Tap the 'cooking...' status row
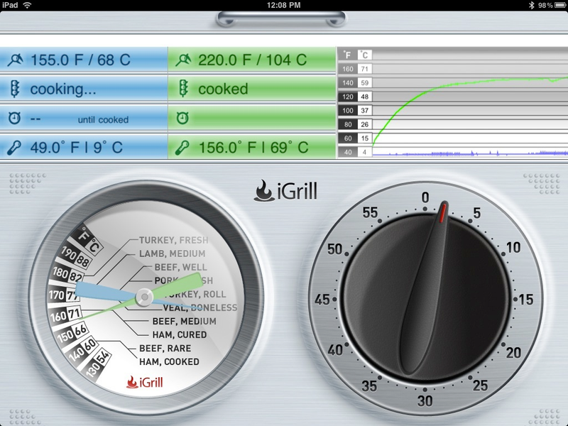 (84, 89)
